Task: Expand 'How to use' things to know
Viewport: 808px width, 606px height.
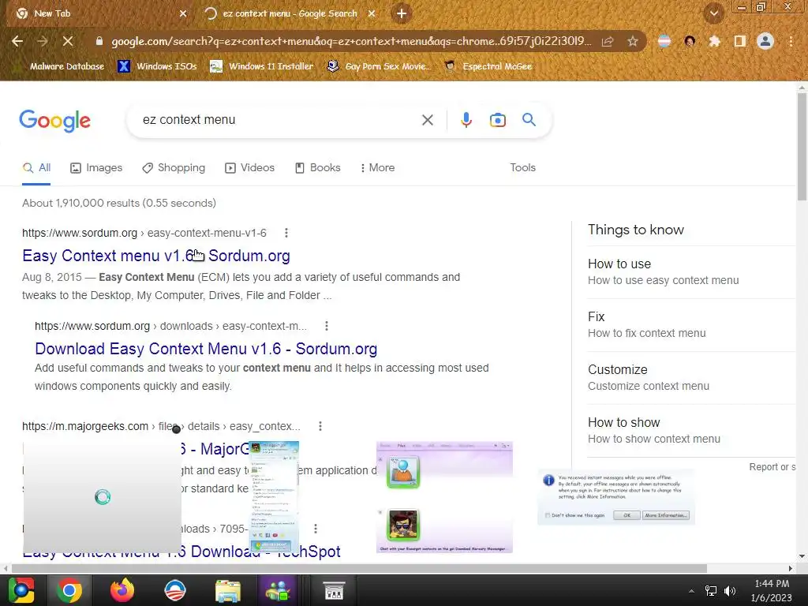Action: [690, 271]
